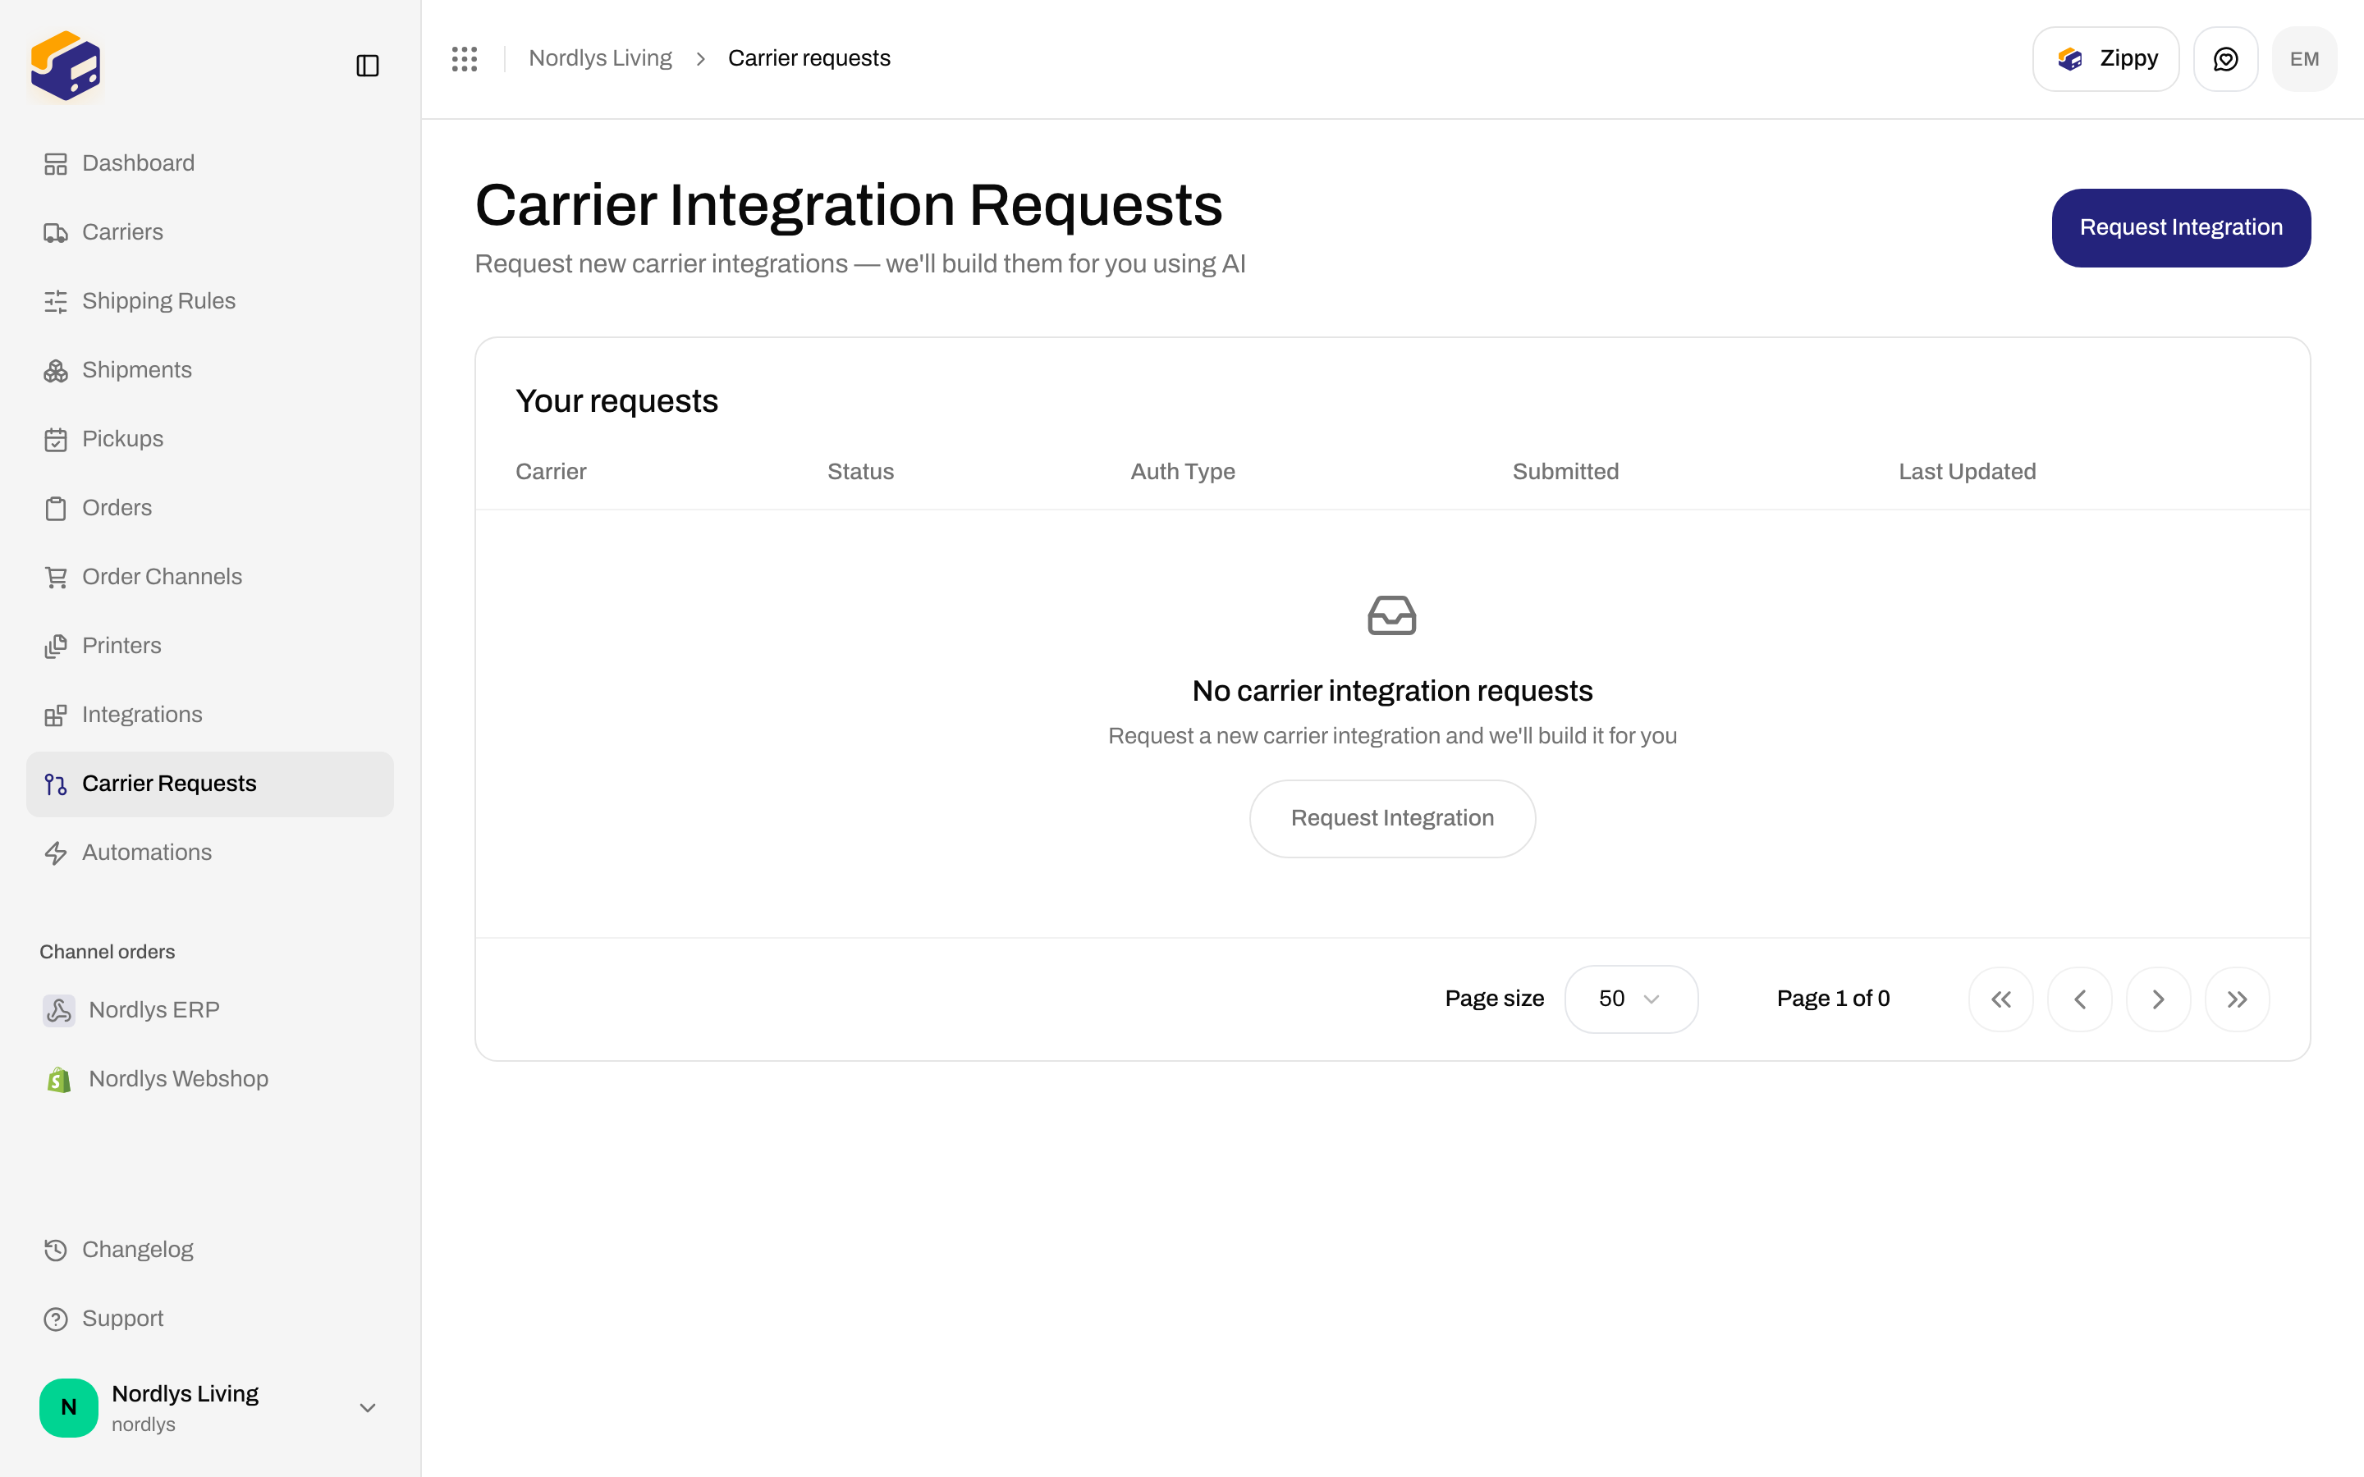Click the Carrier column header

tap(551, 472)
